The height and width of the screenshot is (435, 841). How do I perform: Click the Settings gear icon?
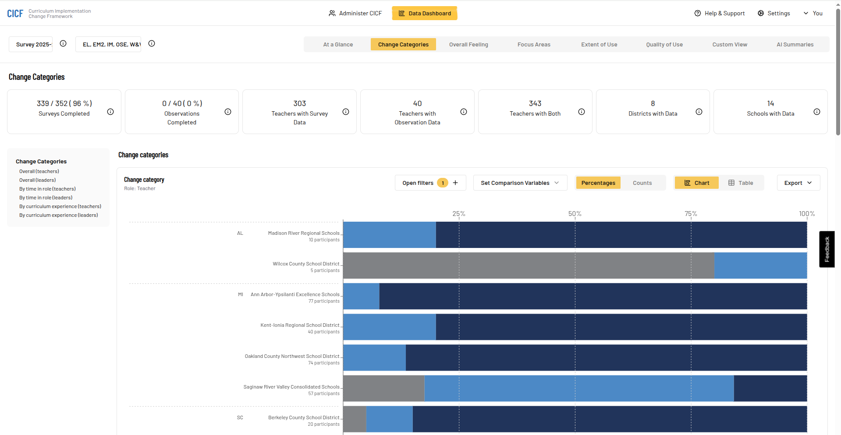[x=761, y=13]
